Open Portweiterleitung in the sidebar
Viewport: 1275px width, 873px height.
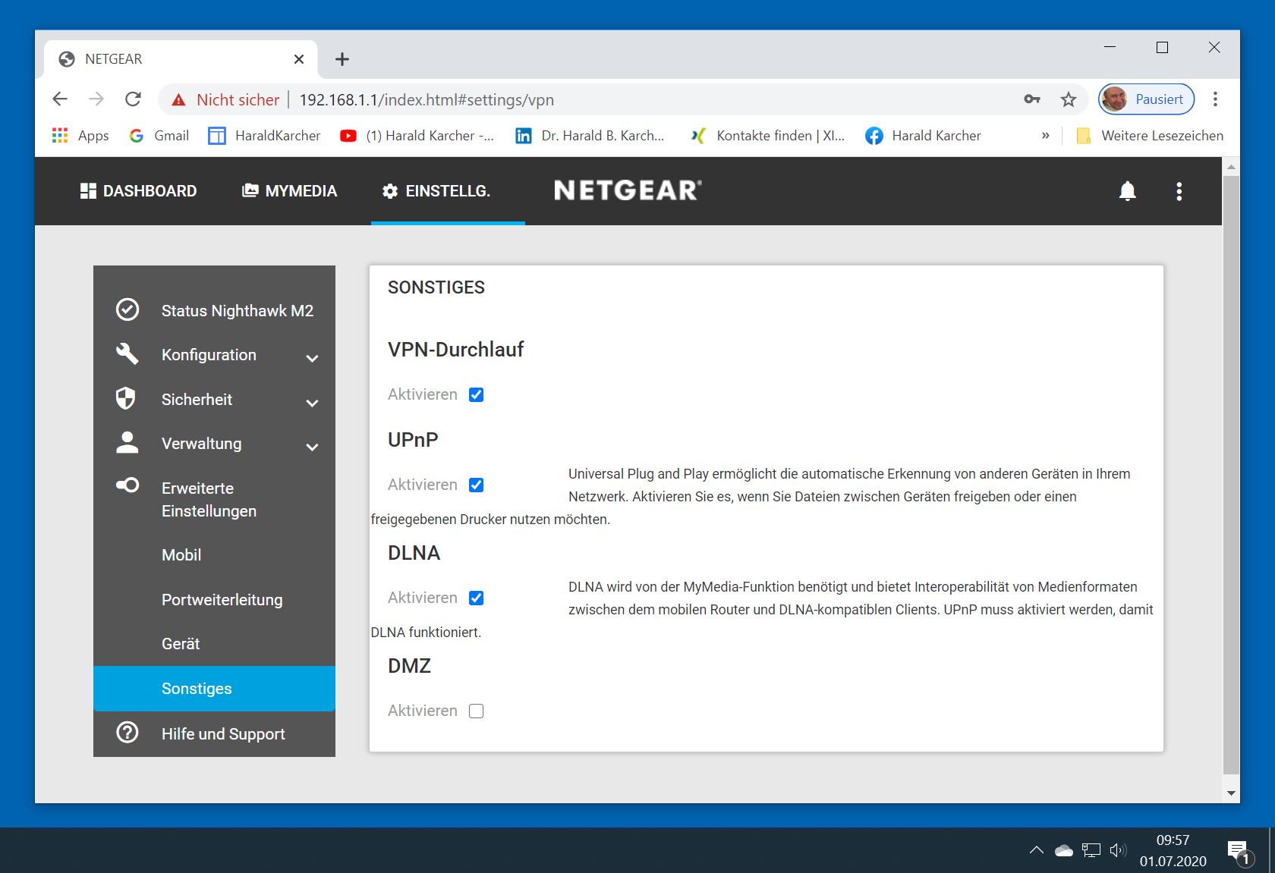click(222, 599)
